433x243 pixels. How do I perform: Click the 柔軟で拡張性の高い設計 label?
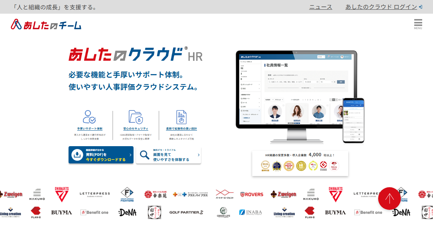181,129
